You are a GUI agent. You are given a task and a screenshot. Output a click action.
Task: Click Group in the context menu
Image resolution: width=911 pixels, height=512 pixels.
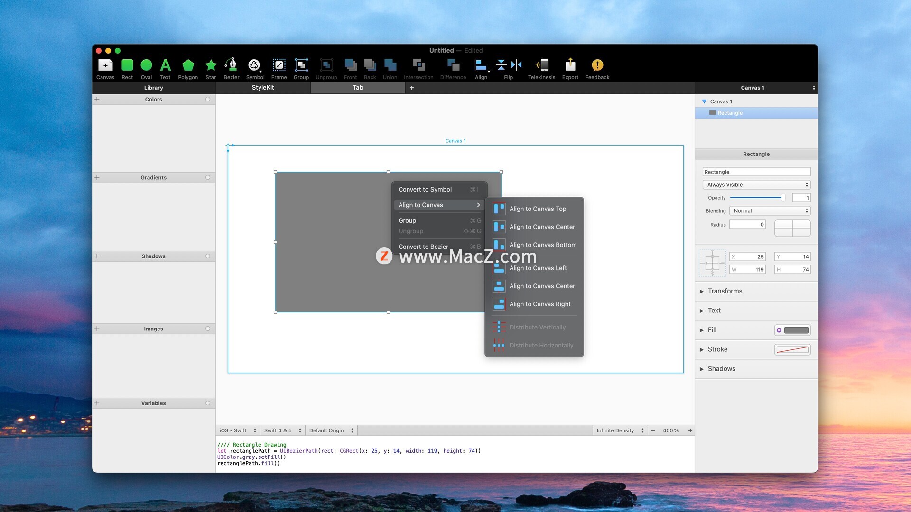[439, 220]
